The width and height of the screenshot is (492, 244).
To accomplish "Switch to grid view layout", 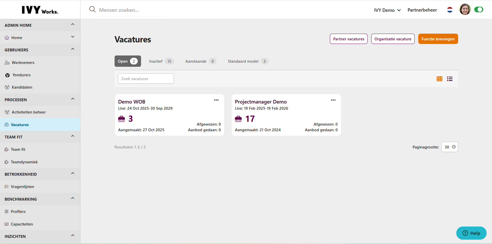I will point(439,79).
